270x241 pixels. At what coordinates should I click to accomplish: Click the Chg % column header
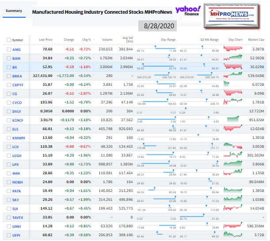(x=86, y=40)
